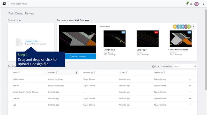Click the Bentley app logo icon
The width and height of the screenshot is (207, 115).
(4, 4)
